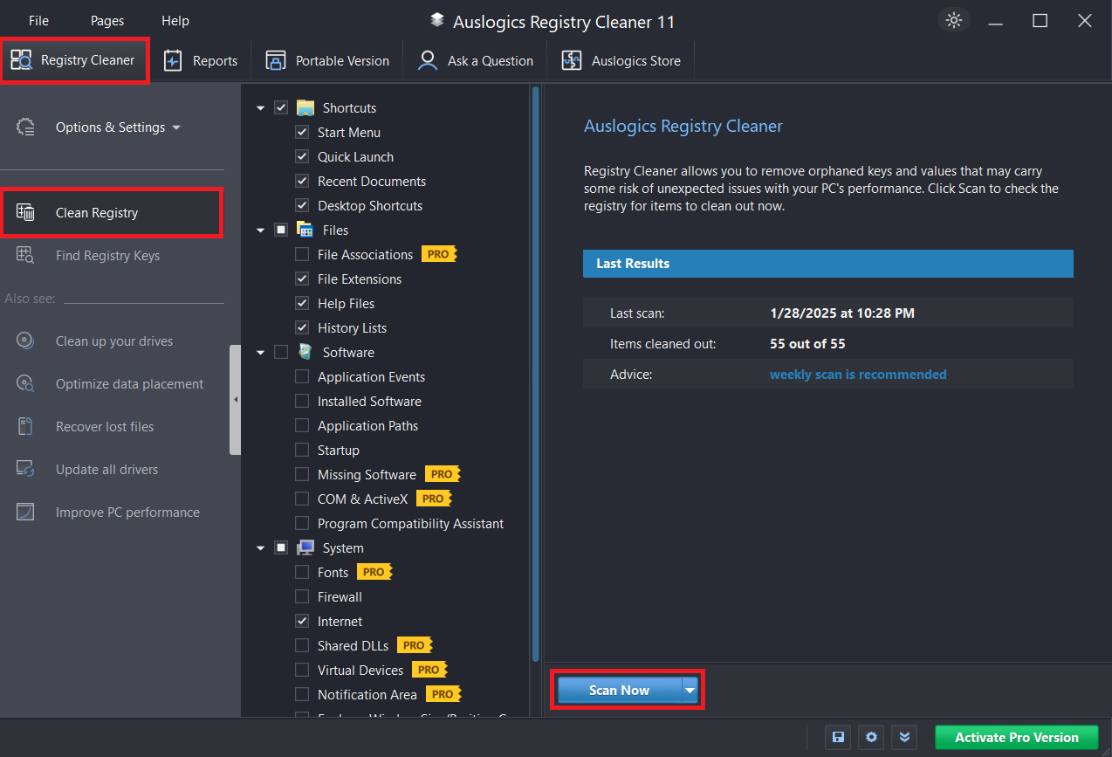This screenshot has height=757, width=1112.
Task: Check the Startup checkbox
Action: pyautogui.click(x=302, y=450)
